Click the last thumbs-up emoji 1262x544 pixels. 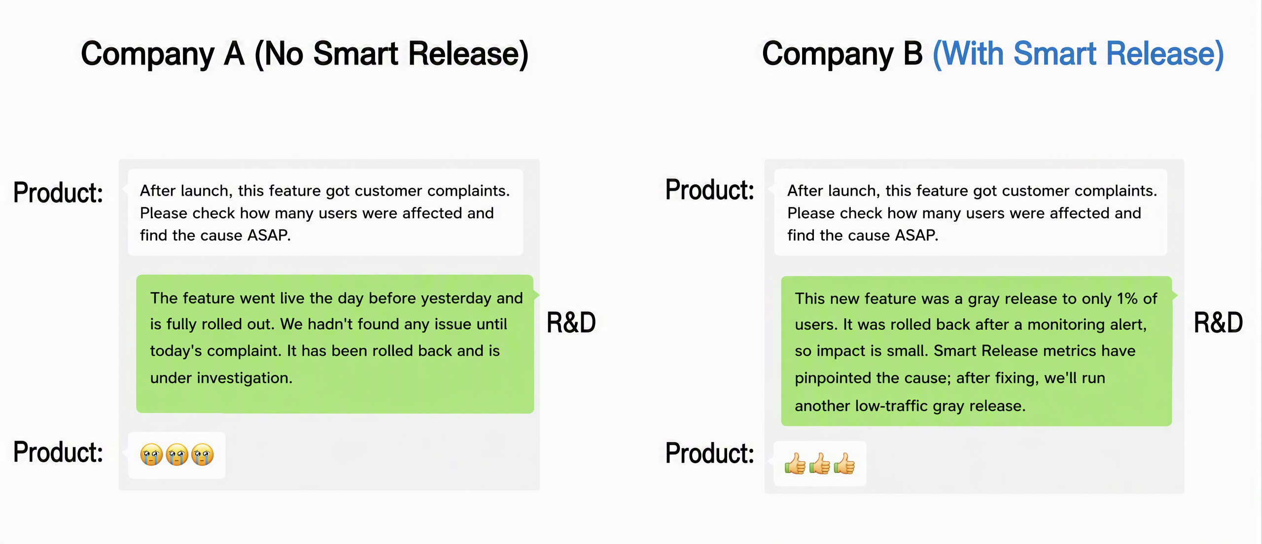pyautogui.click(x=844, y=464)
